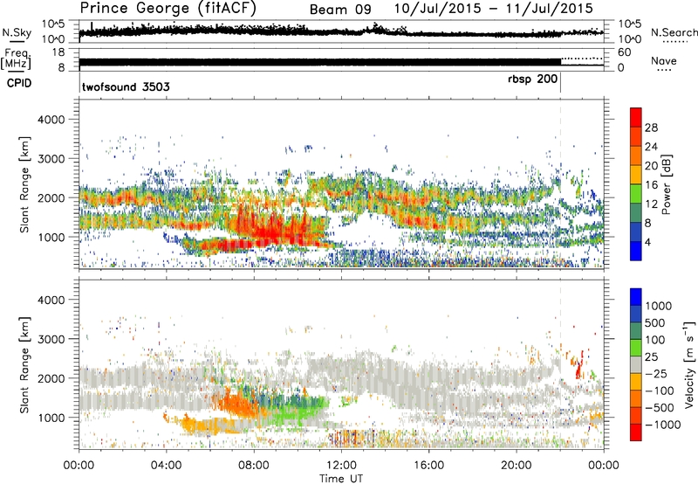Viewport: 698px width, 484px height.
Task: Click the '20:00' time axis tick label
Action: tap(517, 466)
